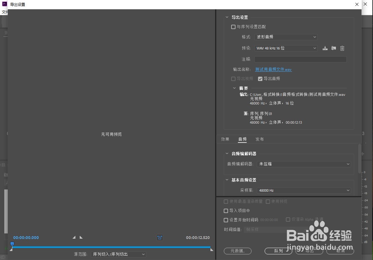
Task: Open the Audio Codec dropdown 未压缩
Action: (304, 164)
